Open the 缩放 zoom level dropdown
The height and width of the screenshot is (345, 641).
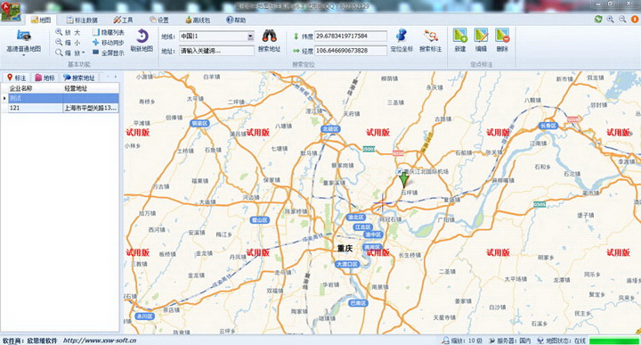point(70,53)
